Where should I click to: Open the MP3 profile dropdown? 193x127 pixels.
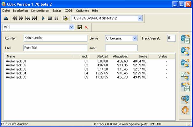(71, 27)
